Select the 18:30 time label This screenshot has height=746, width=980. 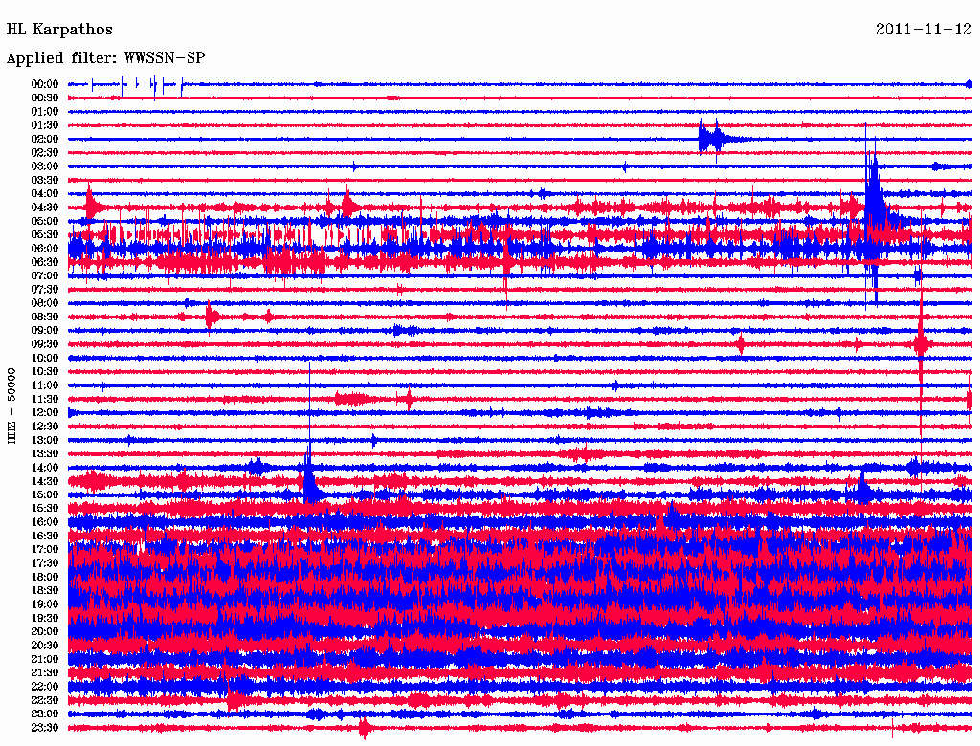click(45, 590)
